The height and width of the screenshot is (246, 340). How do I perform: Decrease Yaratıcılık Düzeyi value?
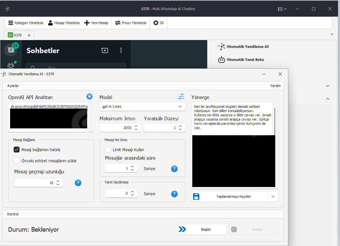(x=180, y=129)
